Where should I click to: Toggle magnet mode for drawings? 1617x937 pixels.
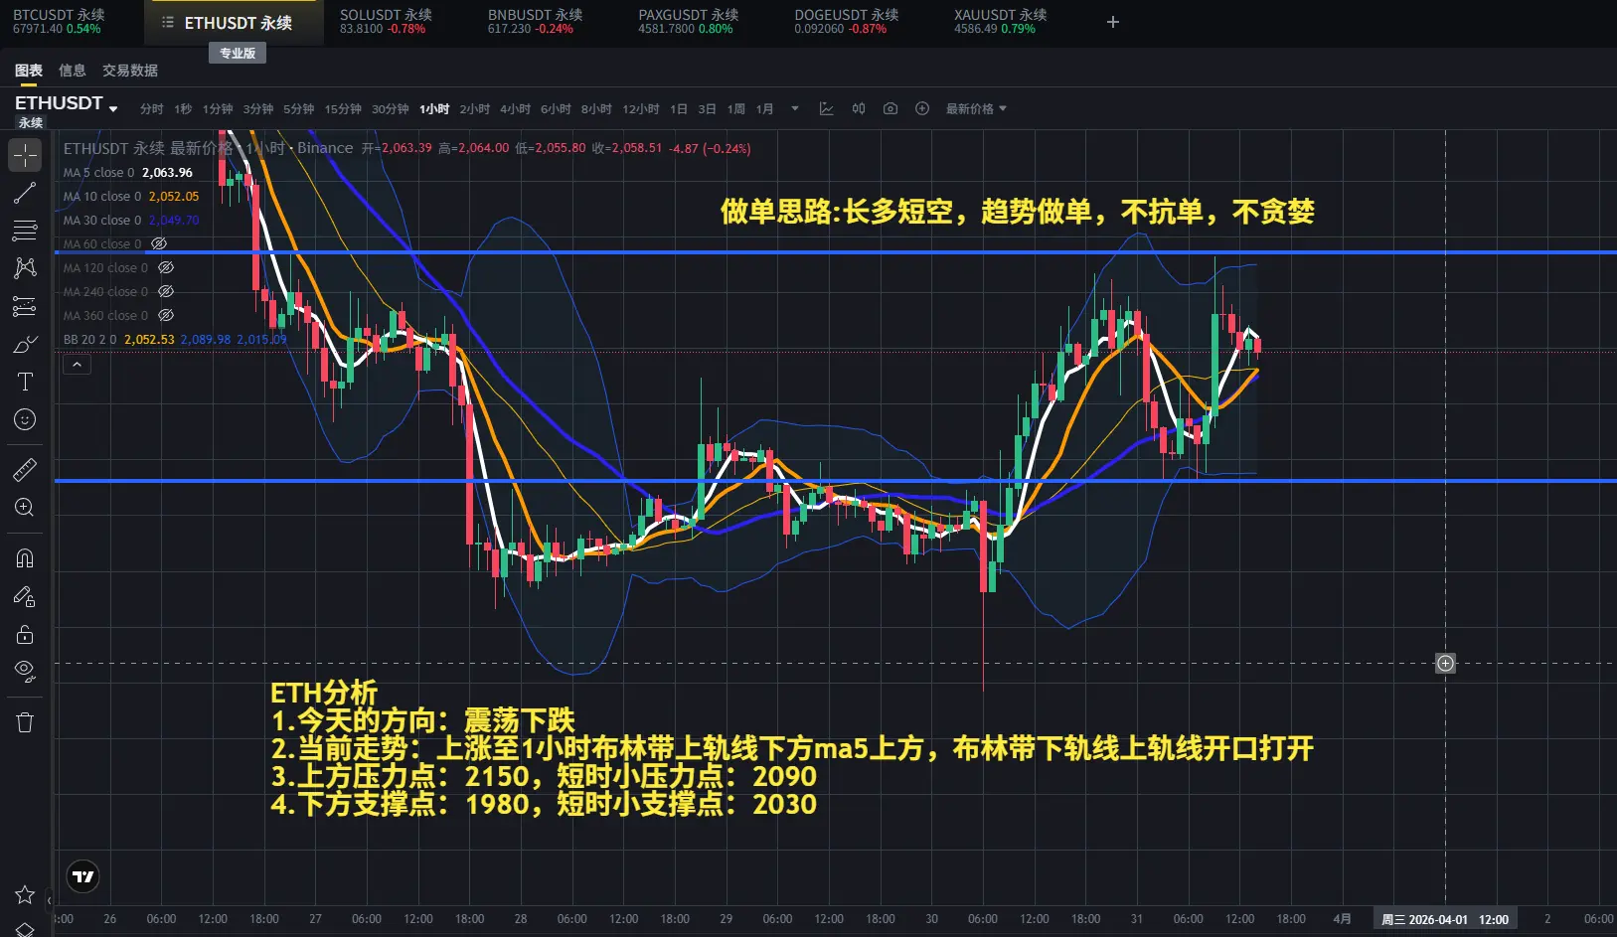coord(25,557)
